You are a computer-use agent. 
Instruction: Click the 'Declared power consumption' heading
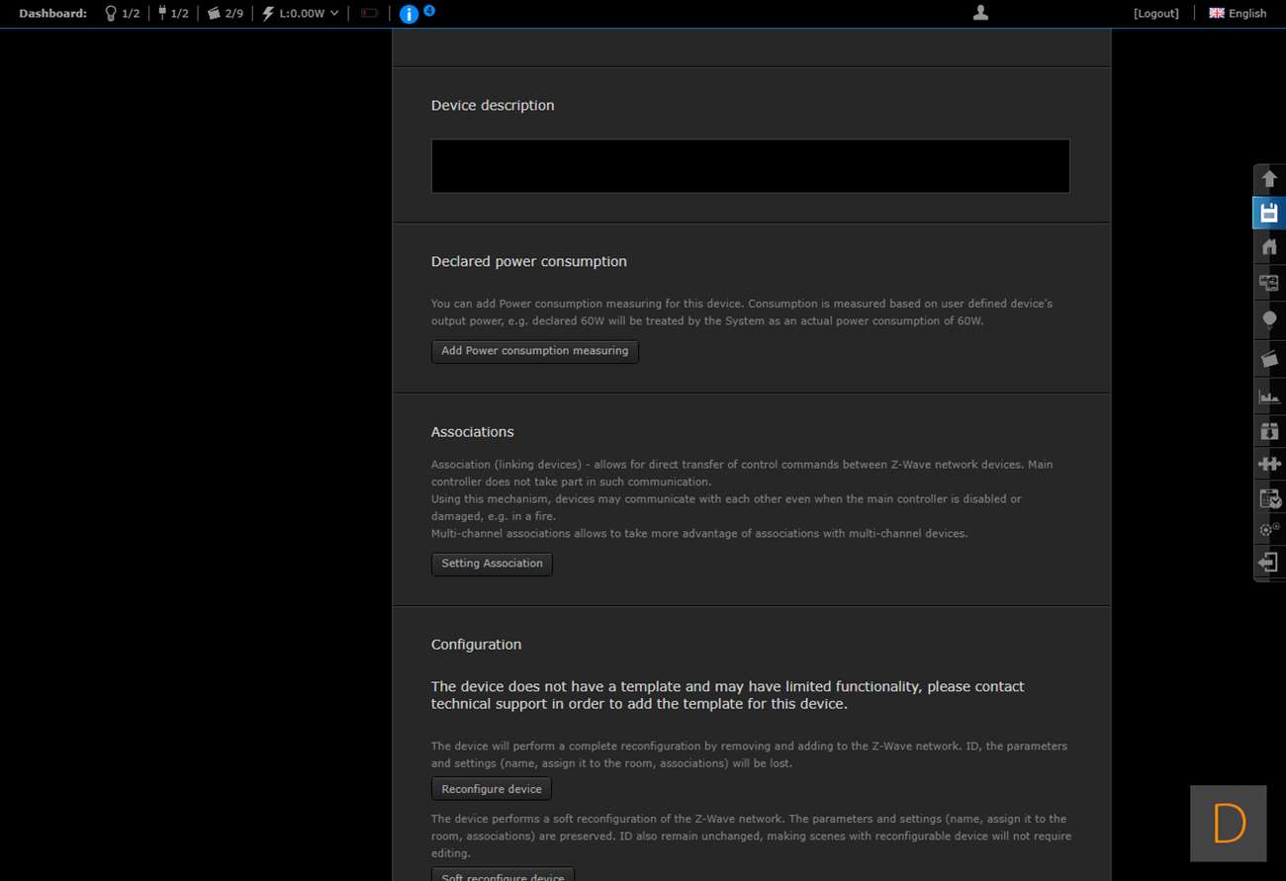pos(529,262)
